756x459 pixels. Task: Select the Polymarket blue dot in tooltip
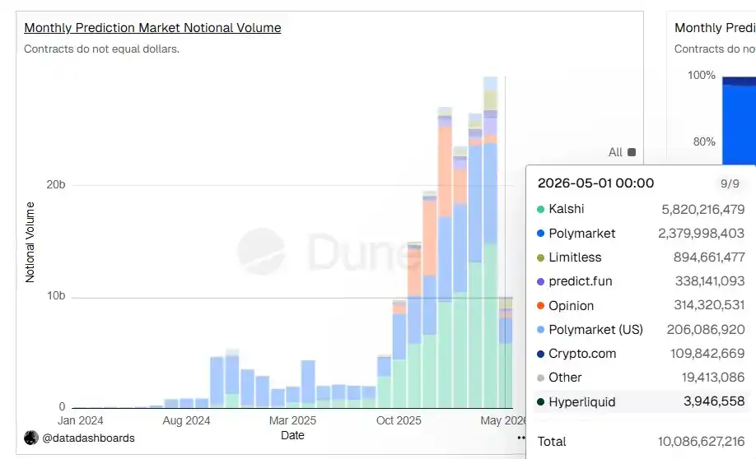click(540, 233)
